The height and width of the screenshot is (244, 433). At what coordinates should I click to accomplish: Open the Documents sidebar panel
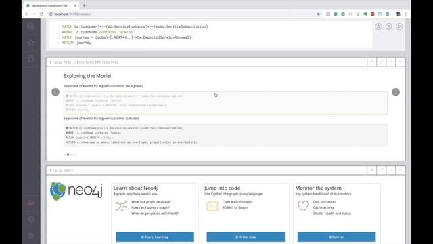click(31, 59)
